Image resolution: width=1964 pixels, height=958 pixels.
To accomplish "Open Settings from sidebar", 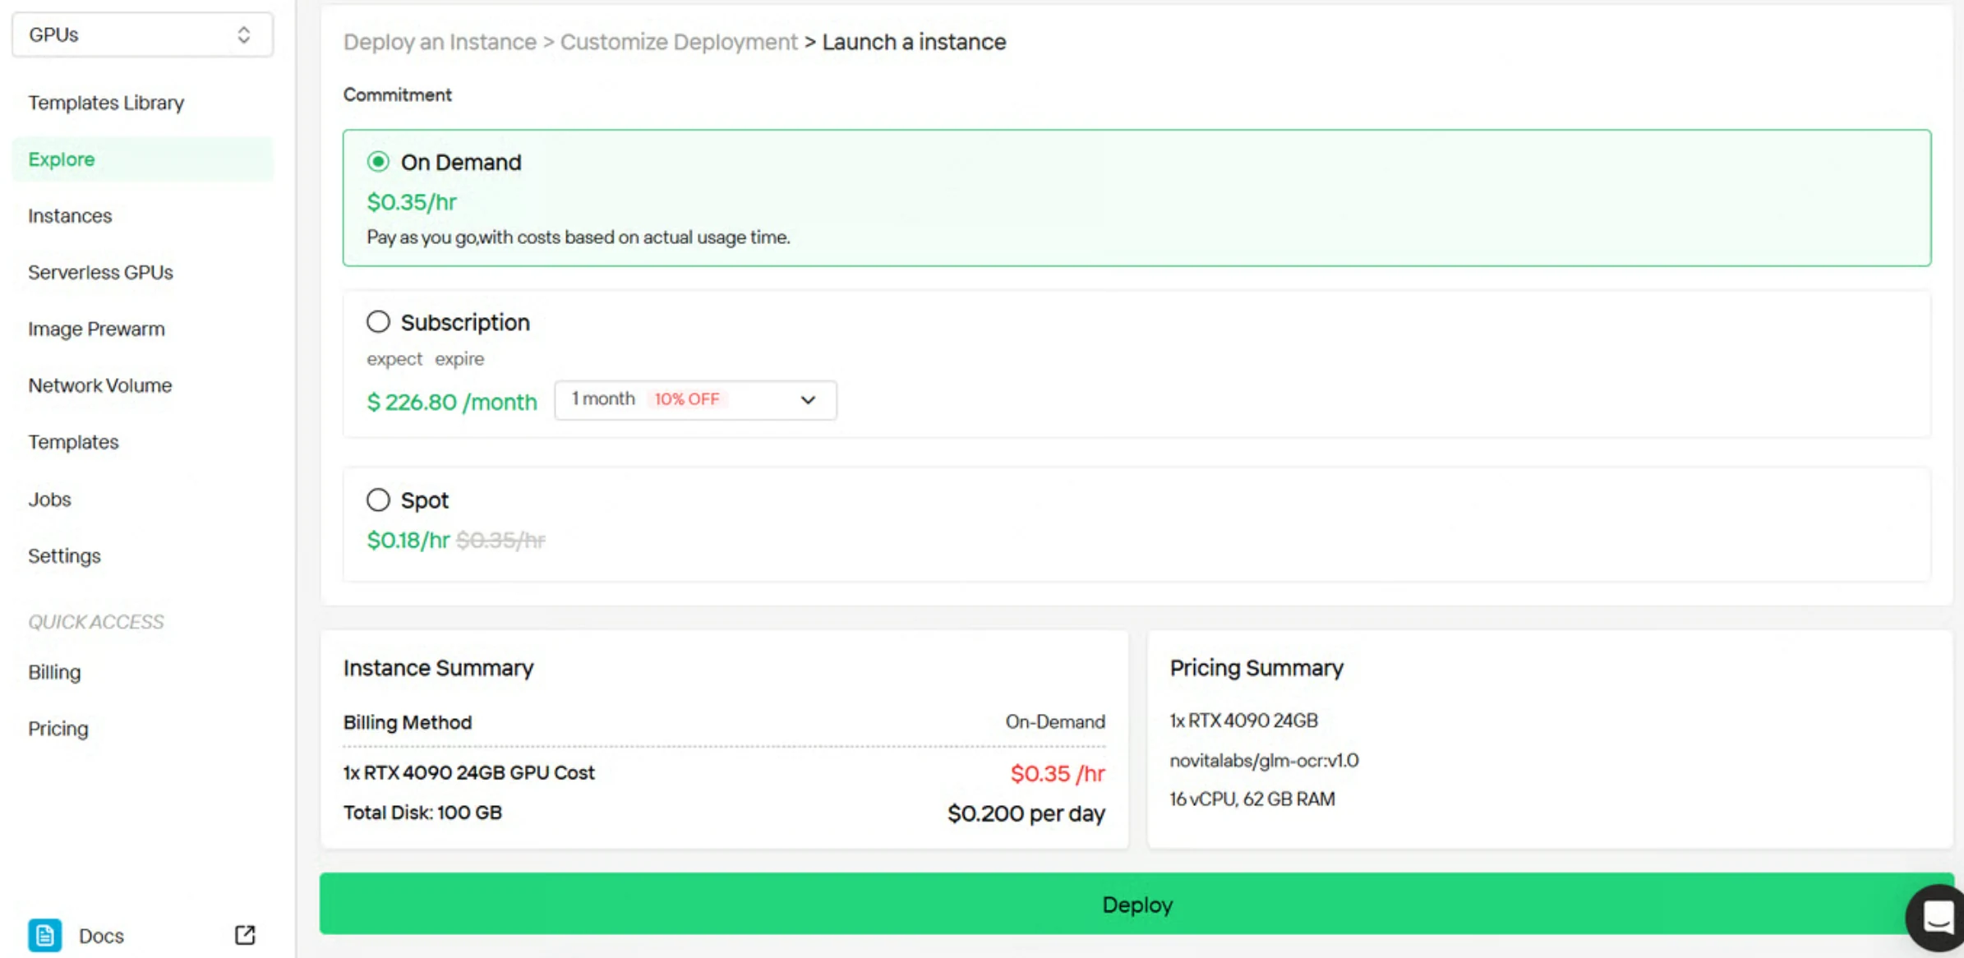I will click(x=64, y=556).
